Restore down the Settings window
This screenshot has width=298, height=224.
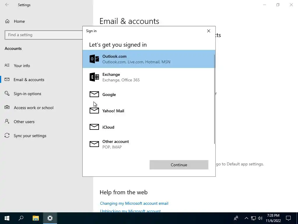(x=278, y=5)
